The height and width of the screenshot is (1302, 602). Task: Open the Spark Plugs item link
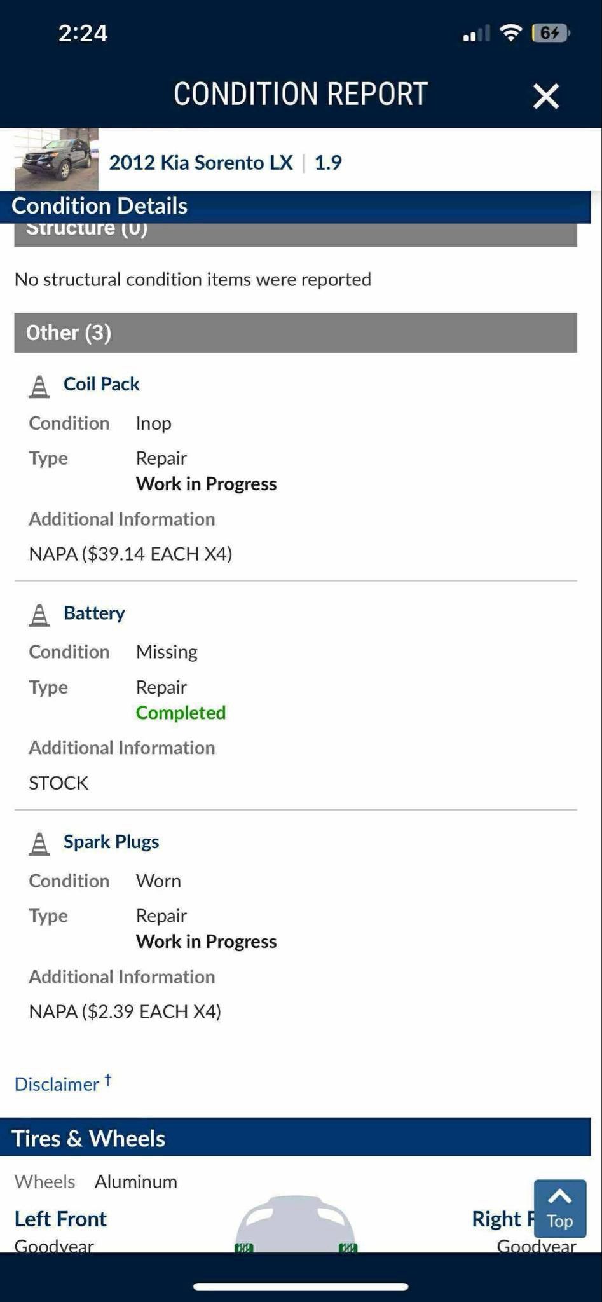pos(111,842)
